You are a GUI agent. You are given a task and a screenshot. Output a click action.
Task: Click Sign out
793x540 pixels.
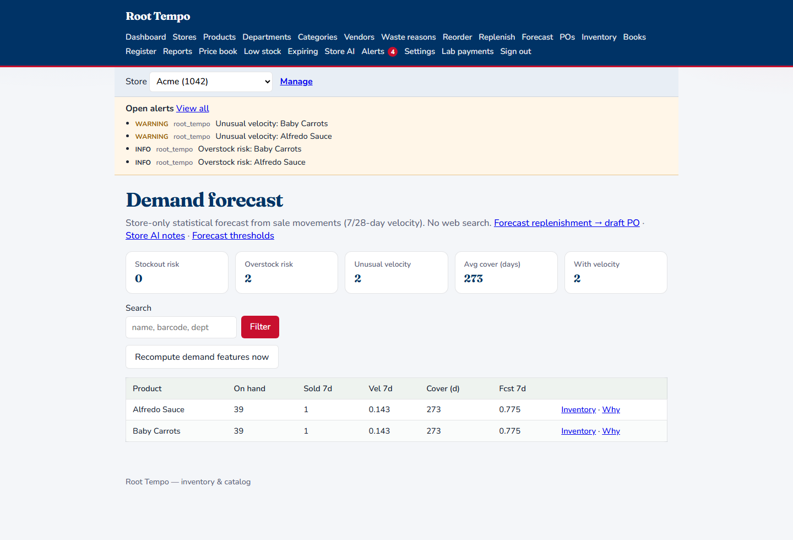click(515, 51)
